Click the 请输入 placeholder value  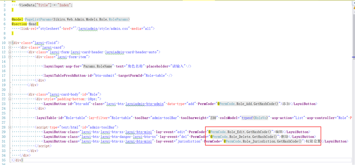point(178,66)
